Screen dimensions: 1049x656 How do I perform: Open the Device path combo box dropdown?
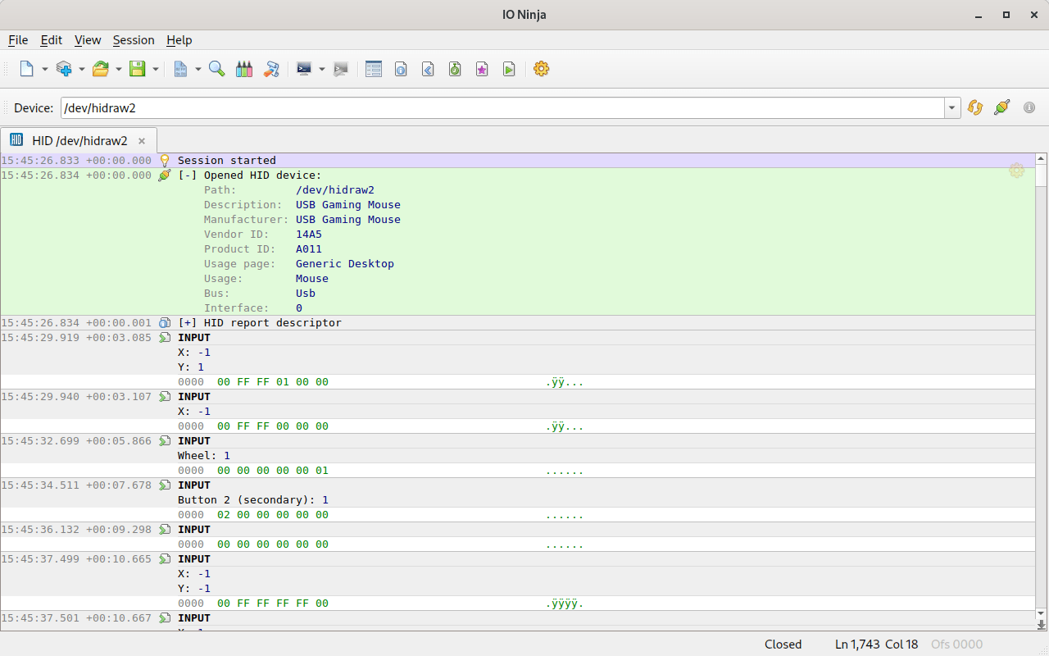coord(952,107)
